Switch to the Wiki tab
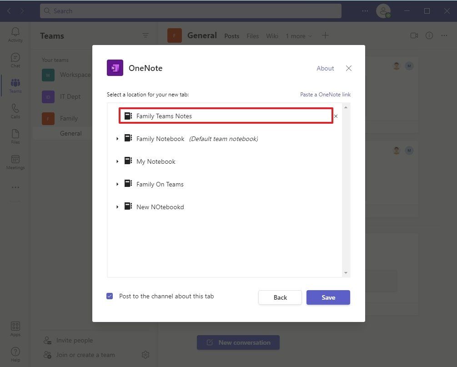This screenshot has height=367, width=457. (272, 35)
